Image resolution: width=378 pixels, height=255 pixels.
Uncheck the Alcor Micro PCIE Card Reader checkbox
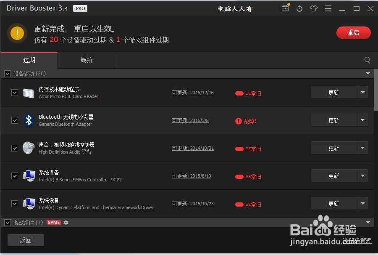tap(15, 93)
